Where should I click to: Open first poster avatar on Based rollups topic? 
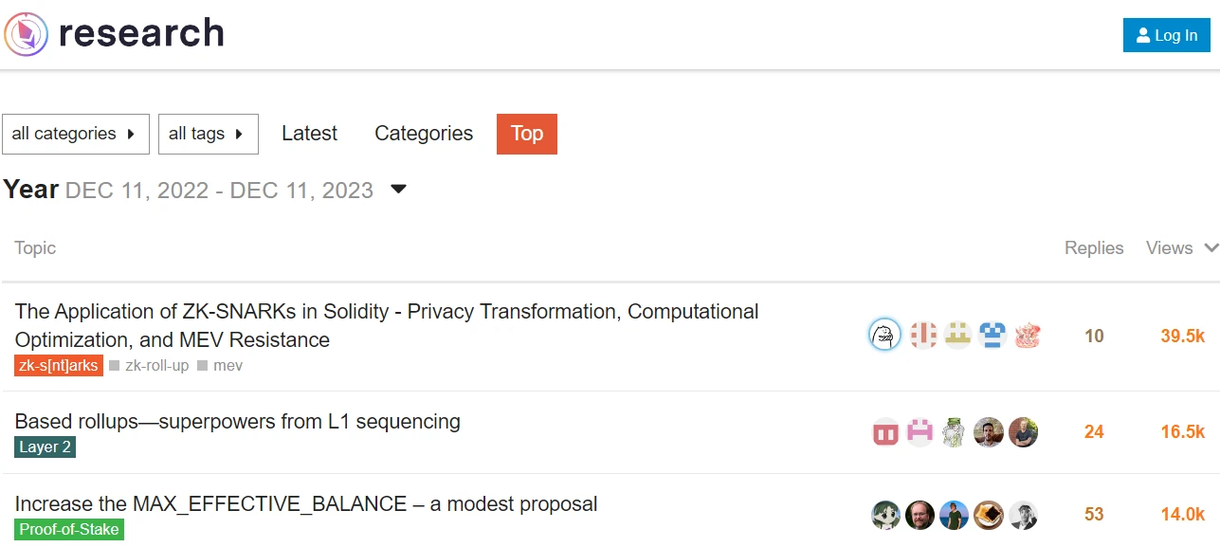[x=885, y=432]
